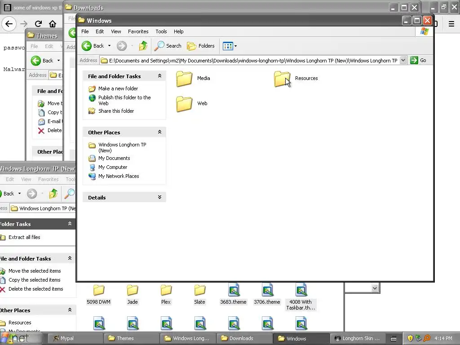Screen dimensions: 460x345
Task: Reload the page in Mypal browser
Action: click(38, 24)
